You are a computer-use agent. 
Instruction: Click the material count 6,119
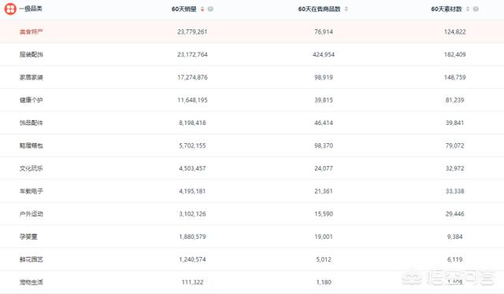pos(455,259)
